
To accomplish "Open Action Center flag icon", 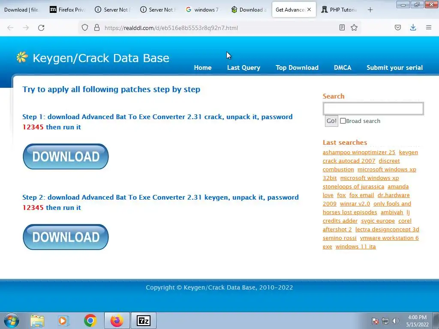I will [375, 321].
